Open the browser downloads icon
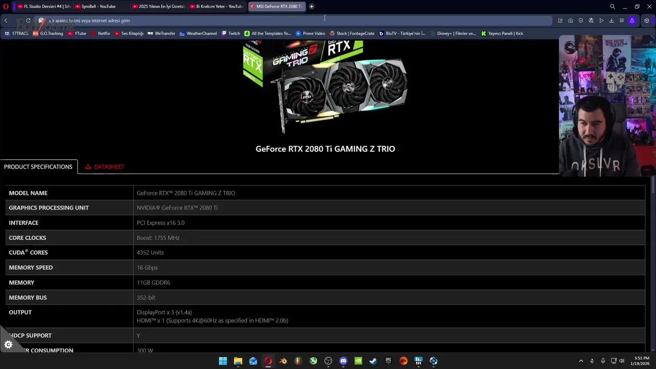The image size is (656, 369). coord(611,20)
